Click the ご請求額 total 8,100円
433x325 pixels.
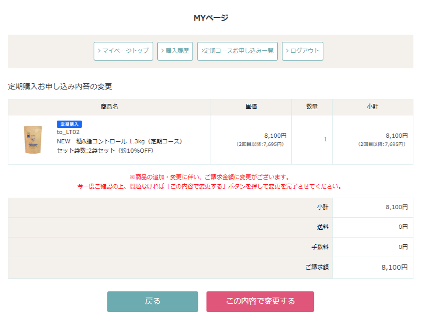click(x=394, y=268)
